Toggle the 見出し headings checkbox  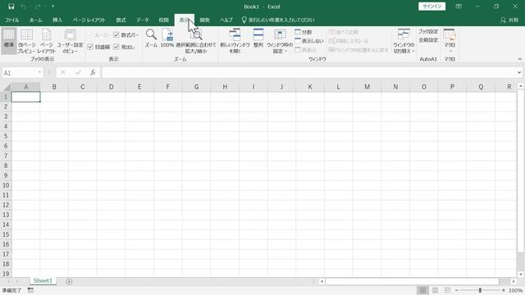point(116,47)
